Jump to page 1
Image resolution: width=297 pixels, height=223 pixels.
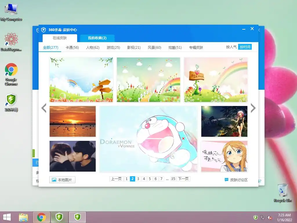pyautogui.click(x=126, y=179)
